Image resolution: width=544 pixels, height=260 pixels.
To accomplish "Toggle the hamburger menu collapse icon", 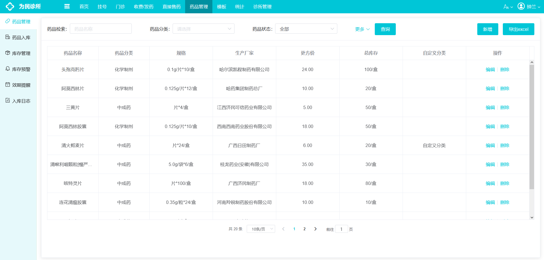I will tap(67, 6).
